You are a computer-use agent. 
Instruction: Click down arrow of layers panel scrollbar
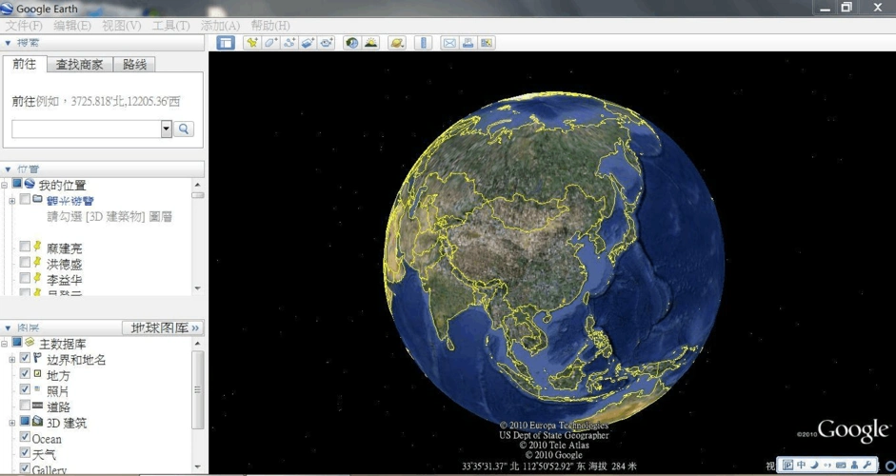click(x=198, y=466)
